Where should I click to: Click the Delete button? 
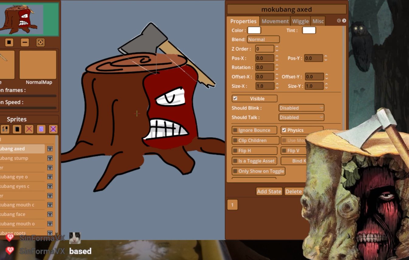click(293, 191)
